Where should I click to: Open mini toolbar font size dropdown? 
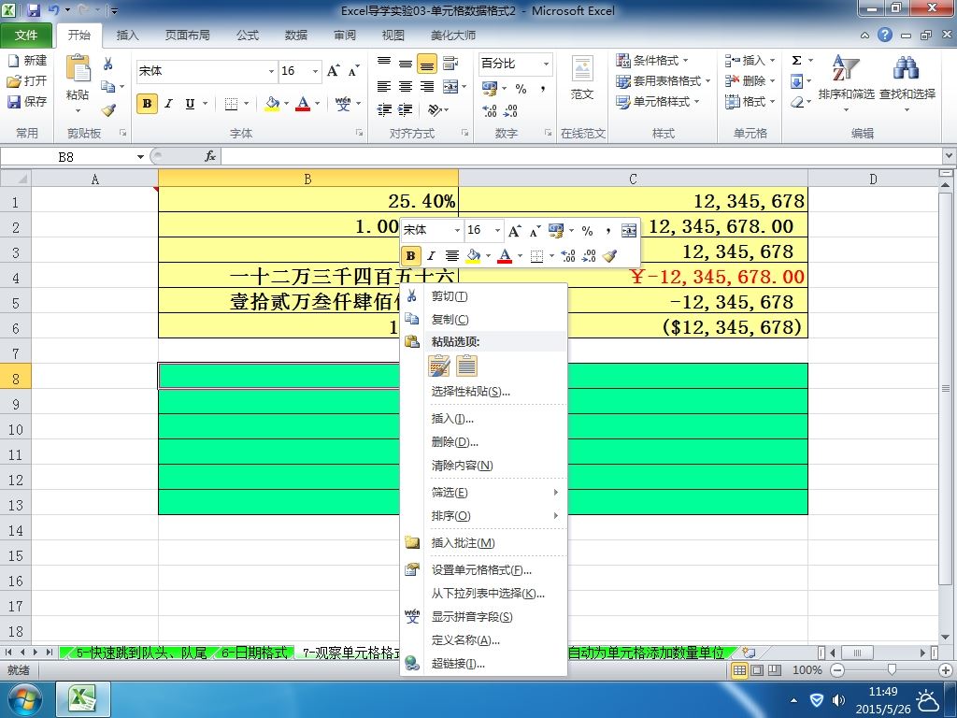497,230
